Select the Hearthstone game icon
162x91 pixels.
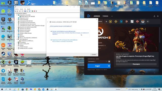(x=116, y=21)
